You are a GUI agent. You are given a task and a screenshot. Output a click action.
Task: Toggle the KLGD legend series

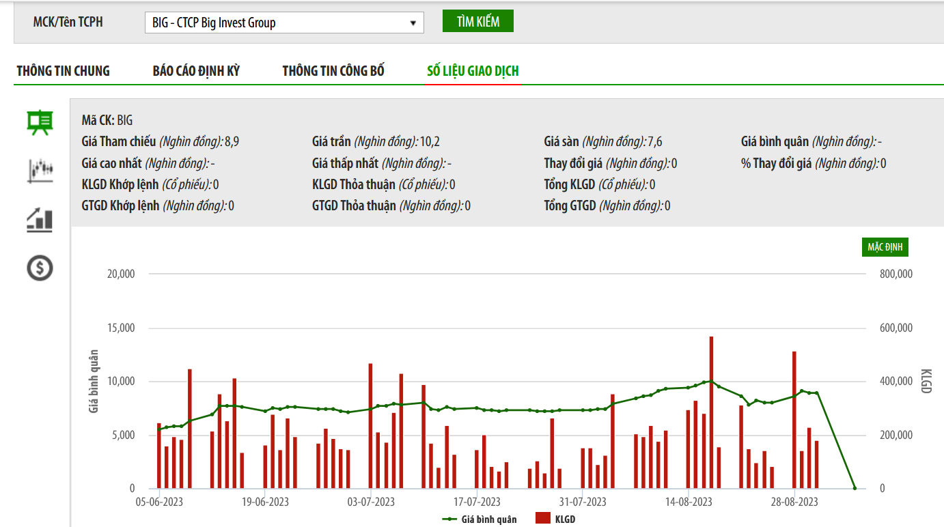pyautogui.click(x=555, y=519)
